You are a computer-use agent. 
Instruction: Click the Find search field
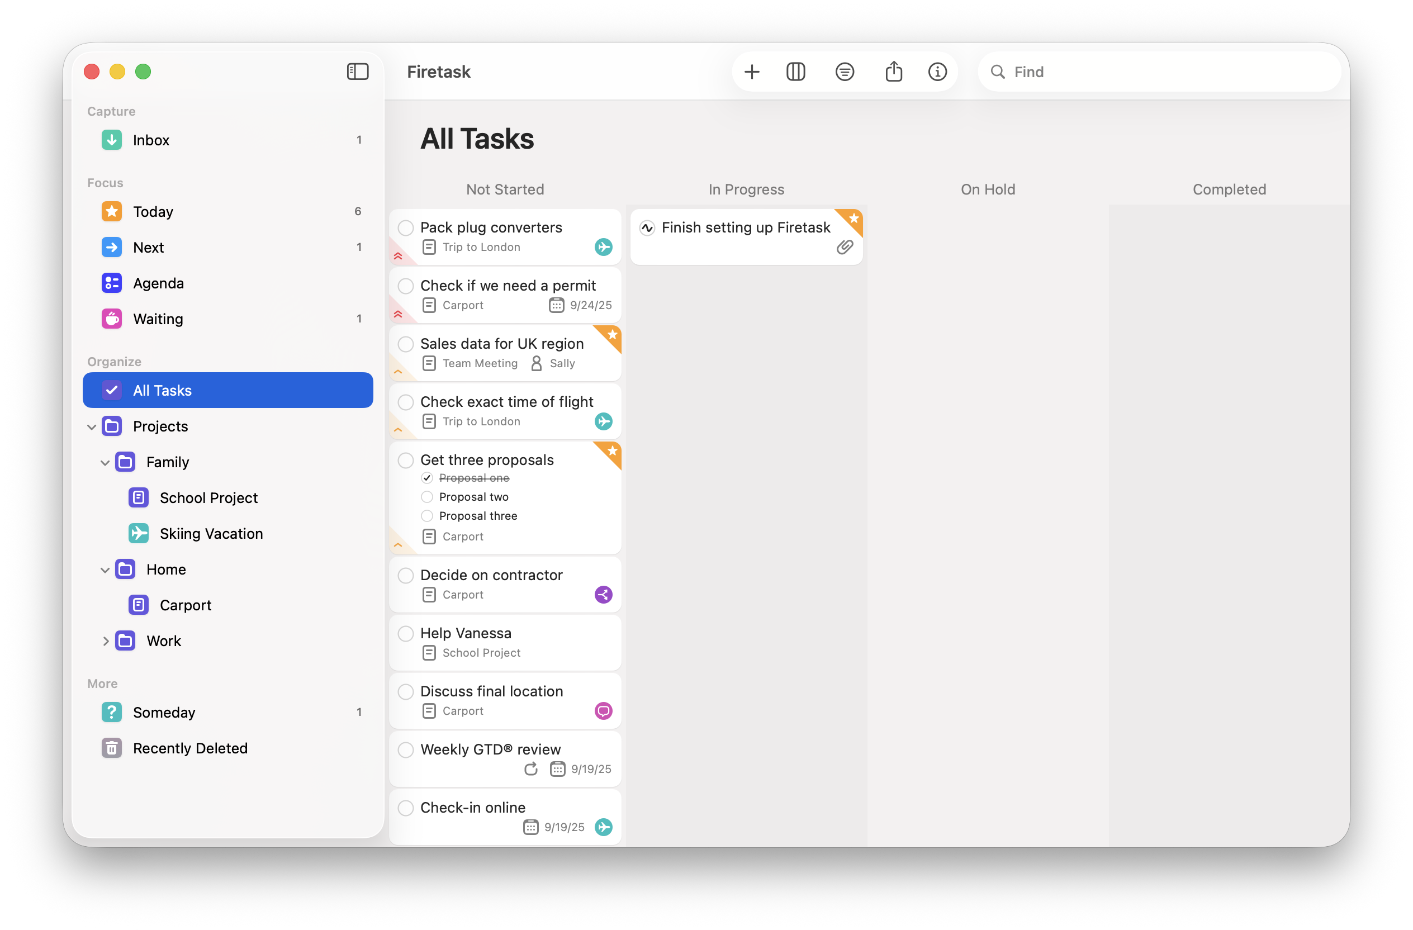tap(1164, 72)
